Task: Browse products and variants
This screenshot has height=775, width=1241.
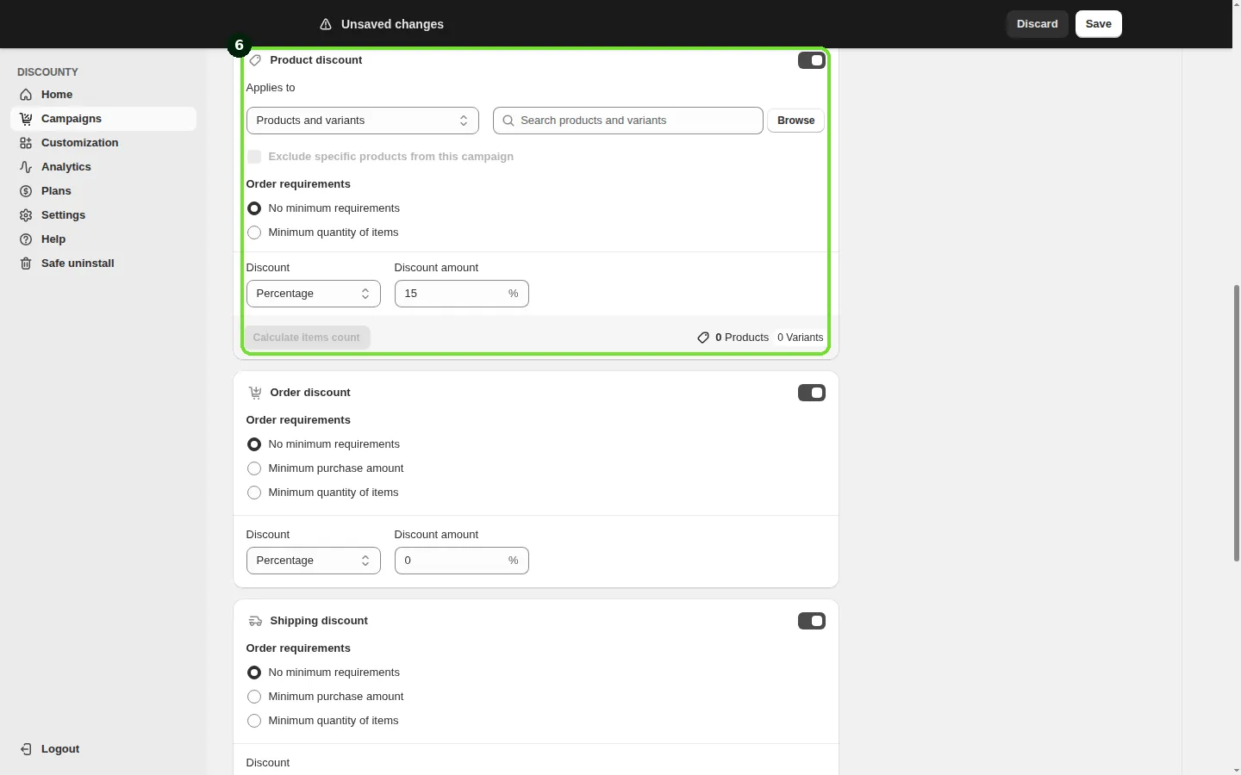Action: click(796, 121)
